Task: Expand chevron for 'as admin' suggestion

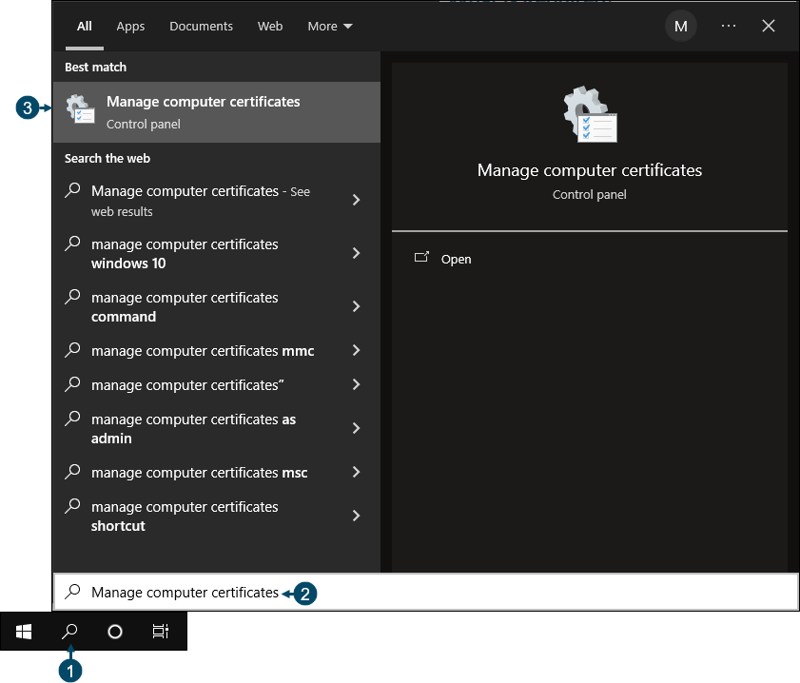Action: tap(356, 428)
